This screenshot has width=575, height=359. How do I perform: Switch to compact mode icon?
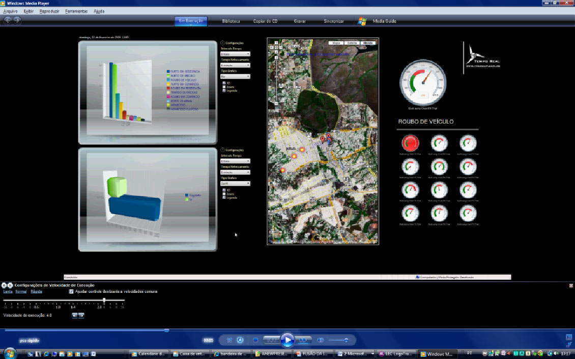[569, 345]
